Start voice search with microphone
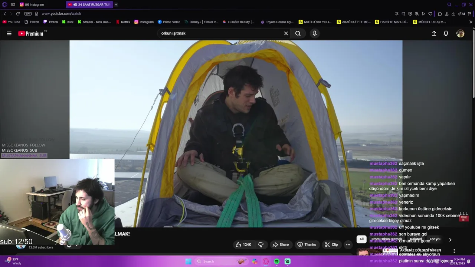This screenshot has height=267, width=475. click(x=315, y=33)
